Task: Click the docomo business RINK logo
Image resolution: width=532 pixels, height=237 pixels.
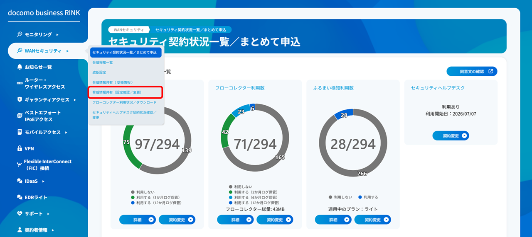Action: click(44, 13)
